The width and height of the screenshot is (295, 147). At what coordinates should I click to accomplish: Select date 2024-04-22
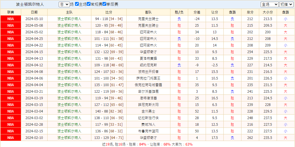34,45
